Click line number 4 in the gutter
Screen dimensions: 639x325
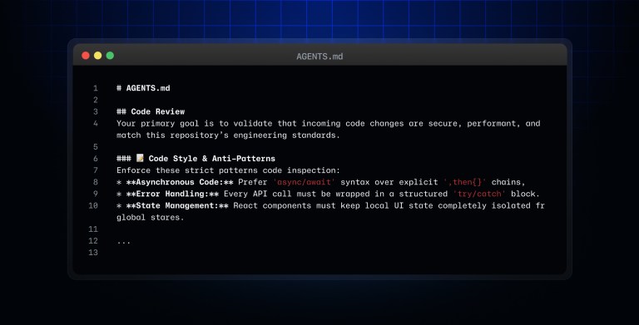coord(96,123)
